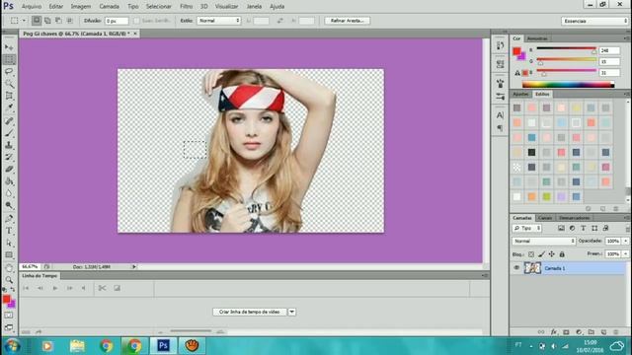The width and height of the screenshot is (632, 355).
Task: Open the Imagem menu
Action: click(81, 7)
